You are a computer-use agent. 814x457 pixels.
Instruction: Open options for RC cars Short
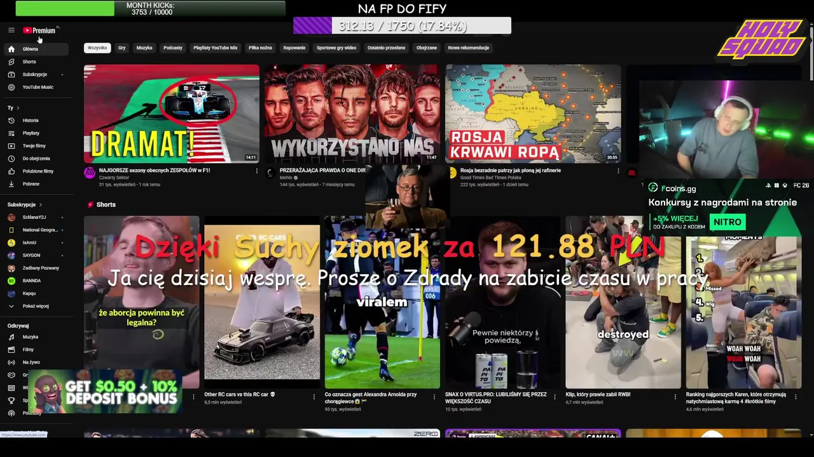click(314, 397)
